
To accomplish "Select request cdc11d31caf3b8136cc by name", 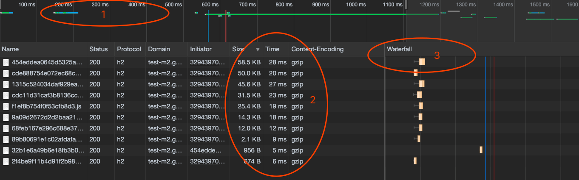I will point(48,95).
